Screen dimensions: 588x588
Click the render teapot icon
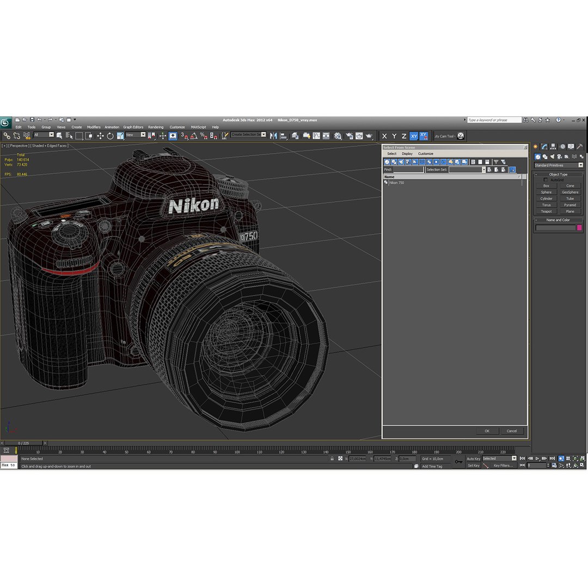pyautogui.click(x=369, y=136)
